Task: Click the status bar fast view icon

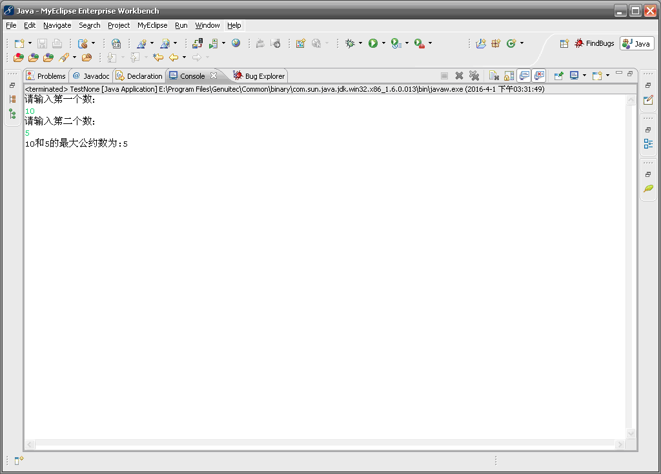Action: [19, 460]
